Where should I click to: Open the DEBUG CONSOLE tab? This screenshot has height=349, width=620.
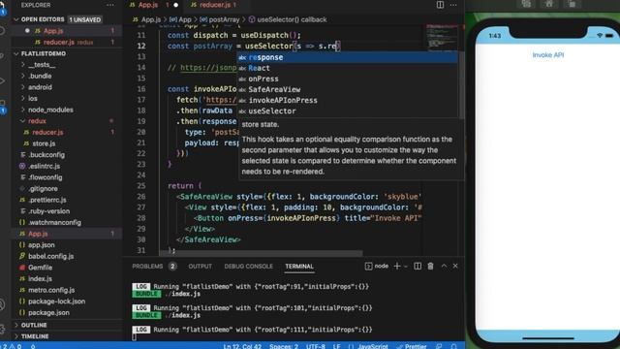249,267
